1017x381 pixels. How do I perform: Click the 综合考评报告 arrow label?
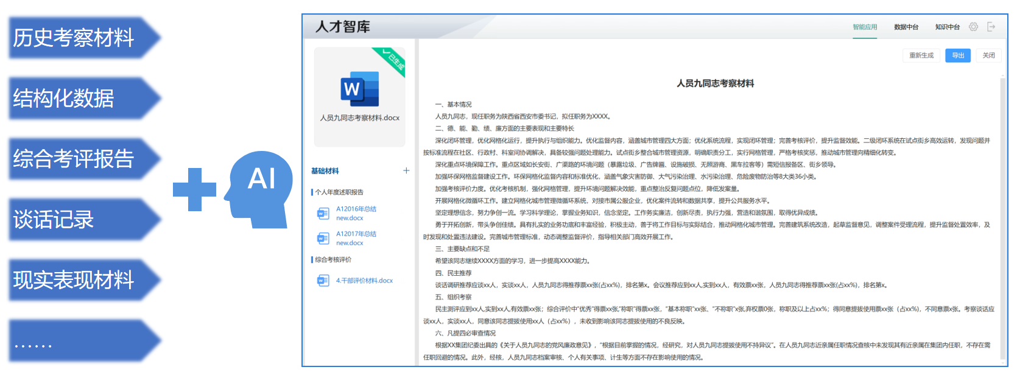(x=85, y=159)
